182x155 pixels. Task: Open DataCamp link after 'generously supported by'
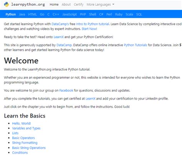click(64, 45)
